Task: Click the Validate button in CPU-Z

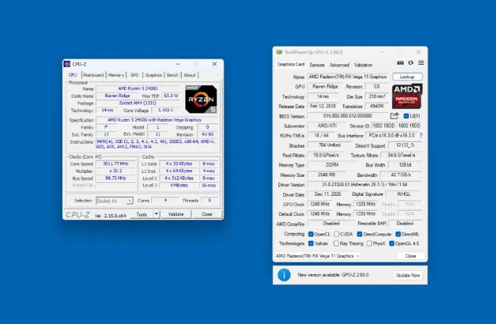Action: coord(176,214)
